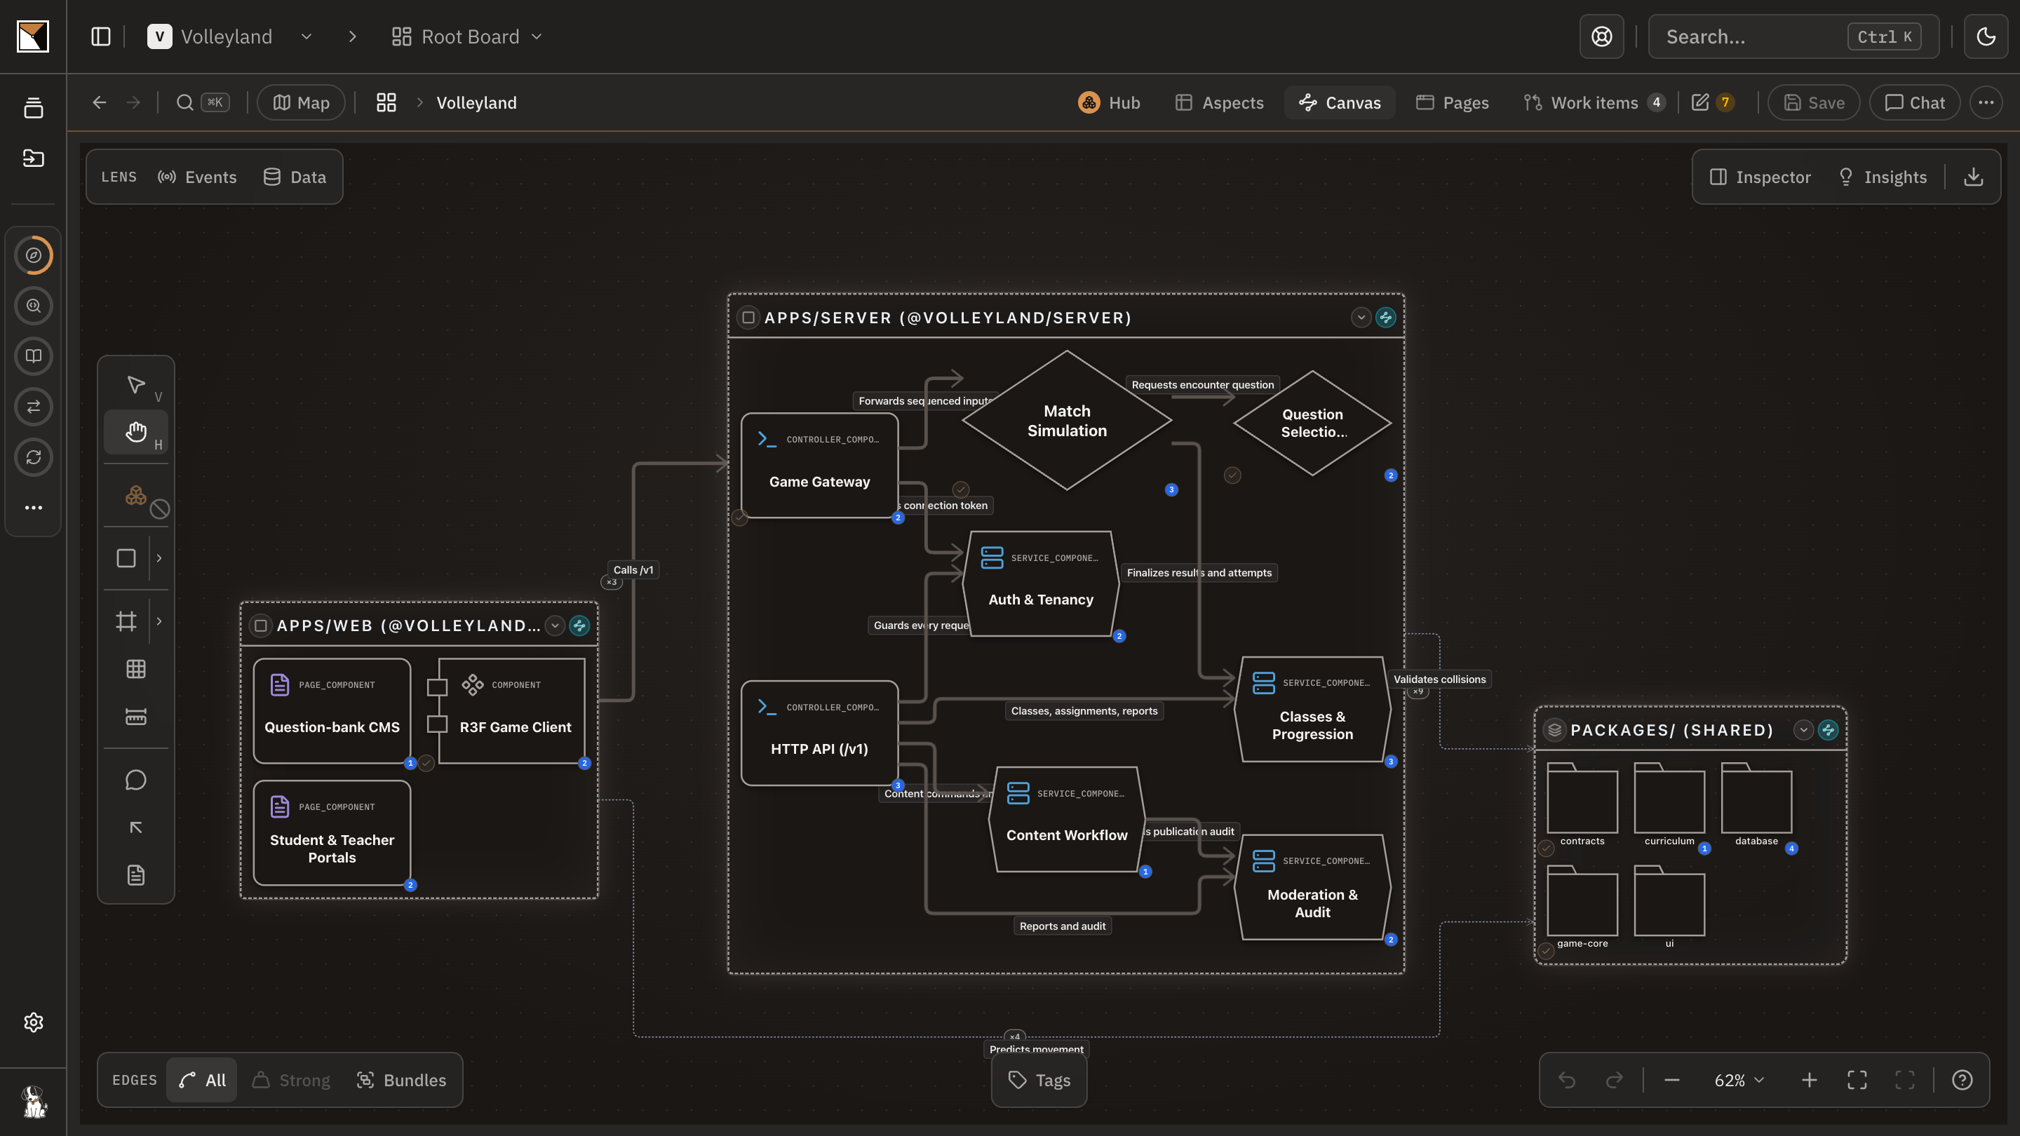2020x1136 pixels.
Task: Click Volleyland breadcrumb link
Action: click(477, 102)
